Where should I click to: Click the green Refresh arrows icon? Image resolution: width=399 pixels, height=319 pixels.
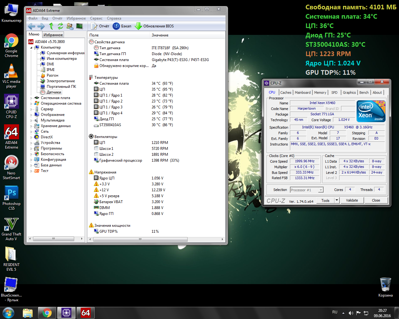tap(60, 26)
